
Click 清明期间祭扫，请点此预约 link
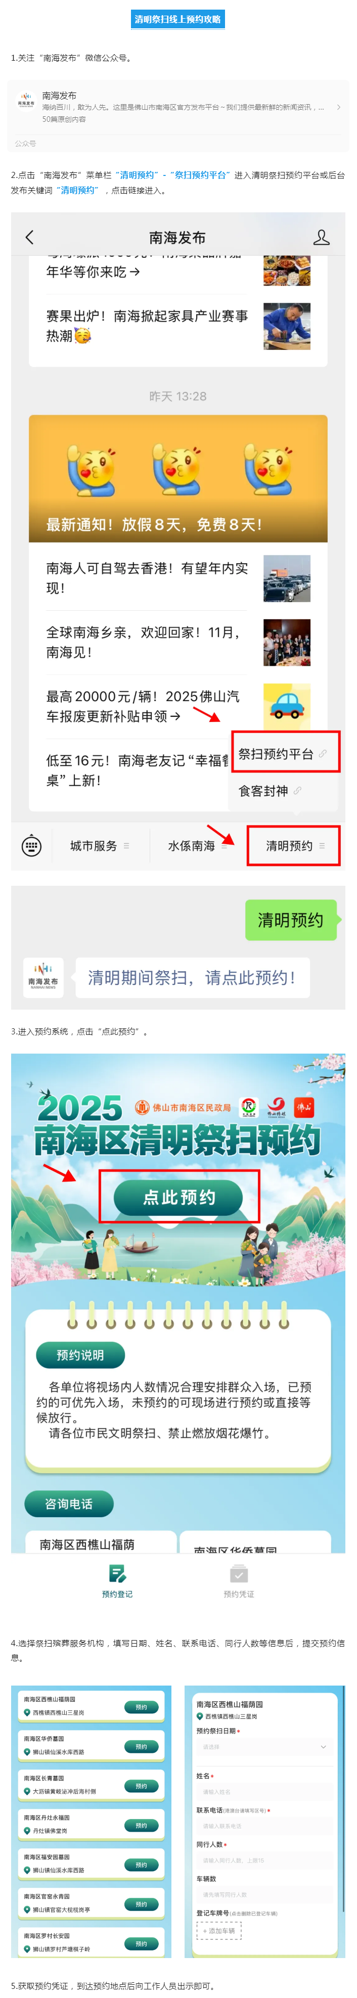coord(192,978)
